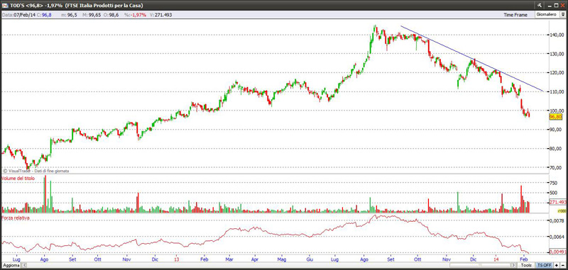This screenshot has height=270, width=568.
Task: Click the yellow 96,80 last price tag
Action: 555,117
